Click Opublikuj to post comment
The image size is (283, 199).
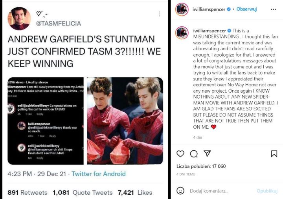point(267,191)
